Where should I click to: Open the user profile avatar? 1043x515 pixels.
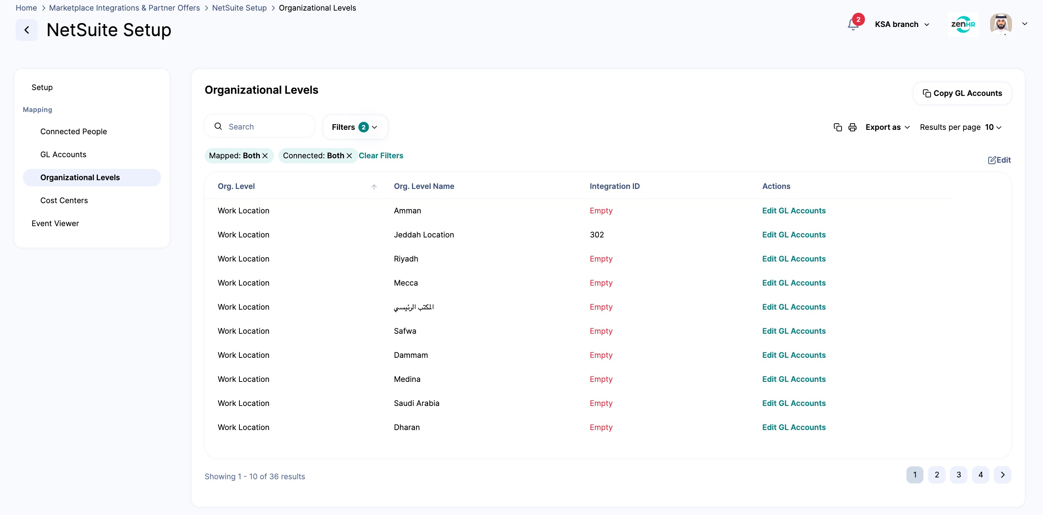[x=1001, y=24]
